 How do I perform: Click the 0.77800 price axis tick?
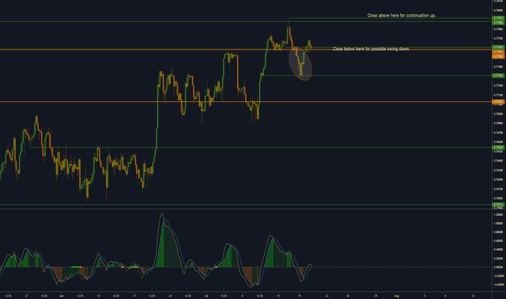point(498,29)
